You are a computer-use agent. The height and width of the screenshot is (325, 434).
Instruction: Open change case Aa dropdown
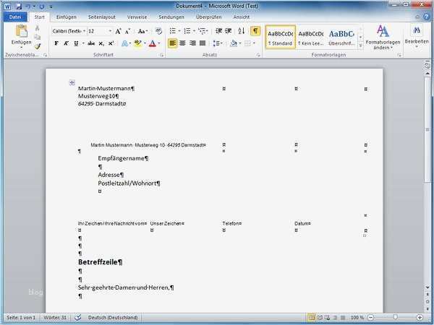pyautogui.click(x=142, y=31)
